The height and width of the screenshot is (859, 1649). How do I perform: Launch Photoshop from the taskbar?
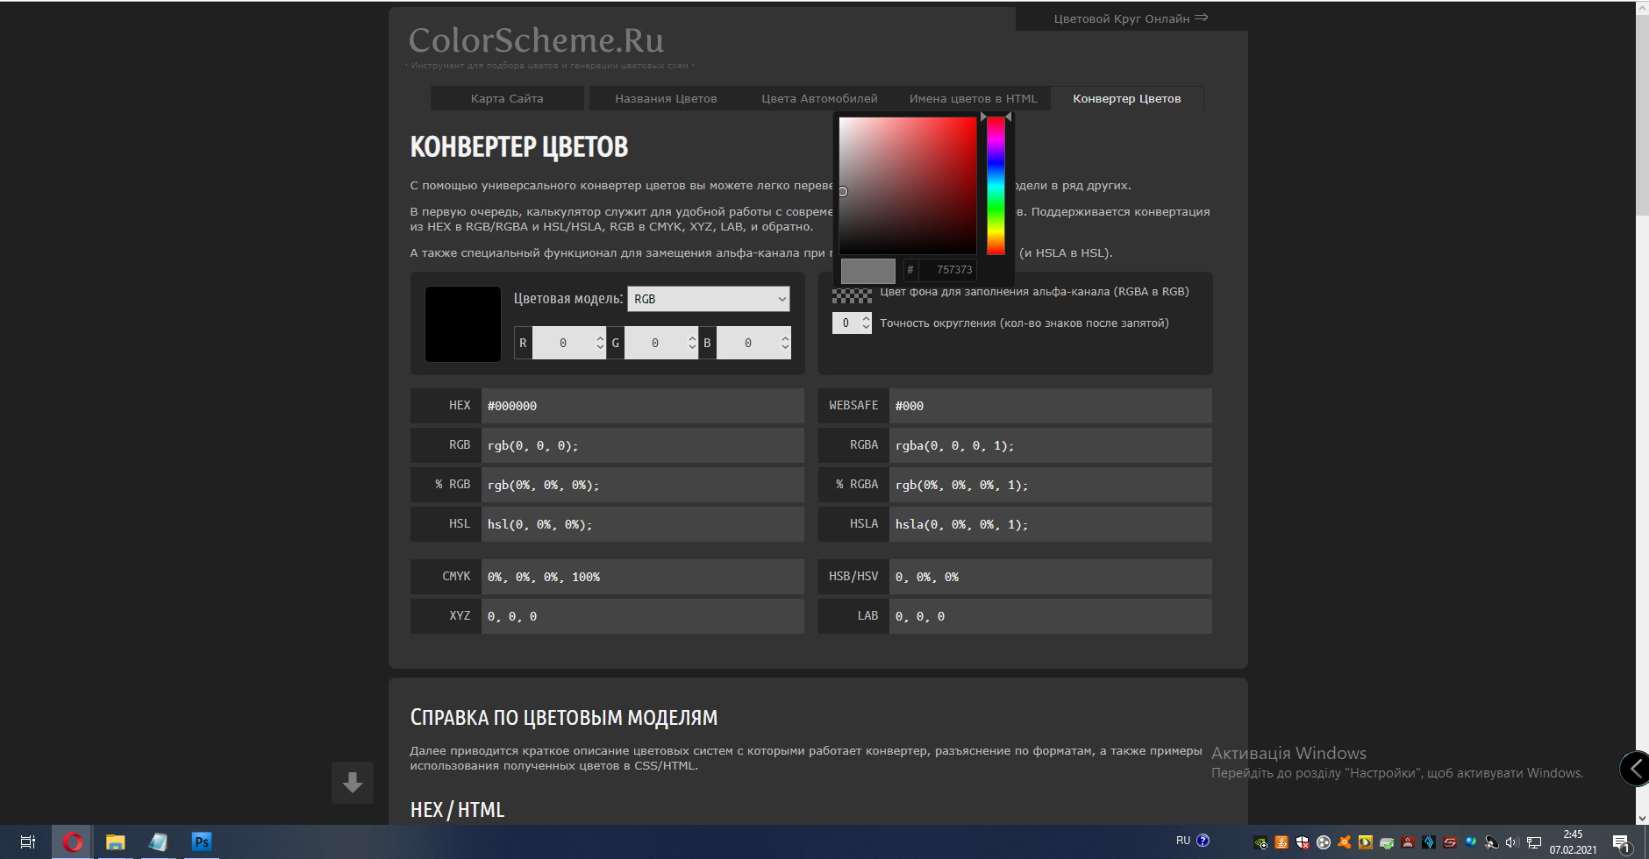pos(201,842)
